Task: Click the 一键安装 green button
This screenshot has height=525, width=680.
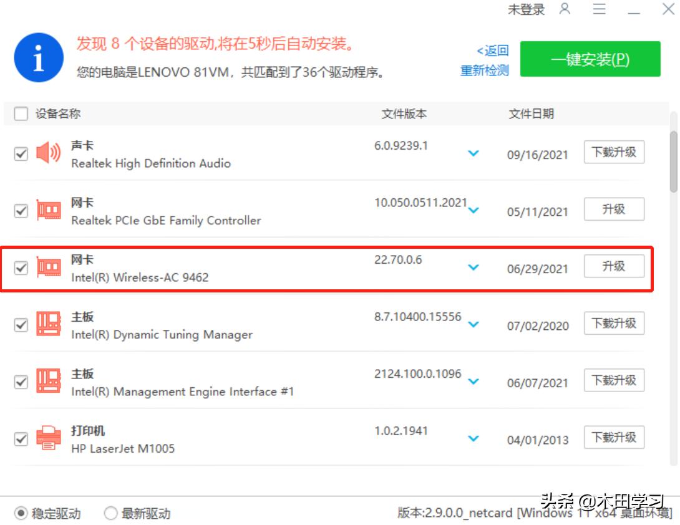Action: pos(590,58)
